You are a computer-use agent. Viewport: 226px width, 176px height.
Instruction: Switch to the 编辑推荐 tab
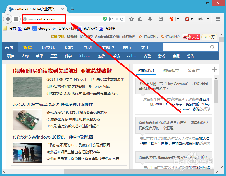tap(171, 70)
